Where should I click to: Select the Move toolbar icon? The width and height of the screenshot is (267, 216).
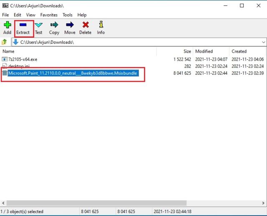(x=70, y=25)
